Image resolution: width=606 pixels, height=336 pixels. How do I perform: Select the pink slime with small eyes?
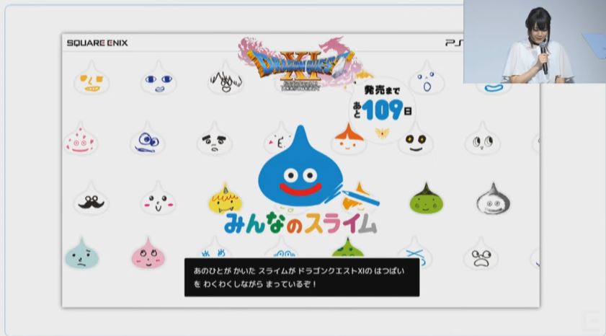point(148,253)
